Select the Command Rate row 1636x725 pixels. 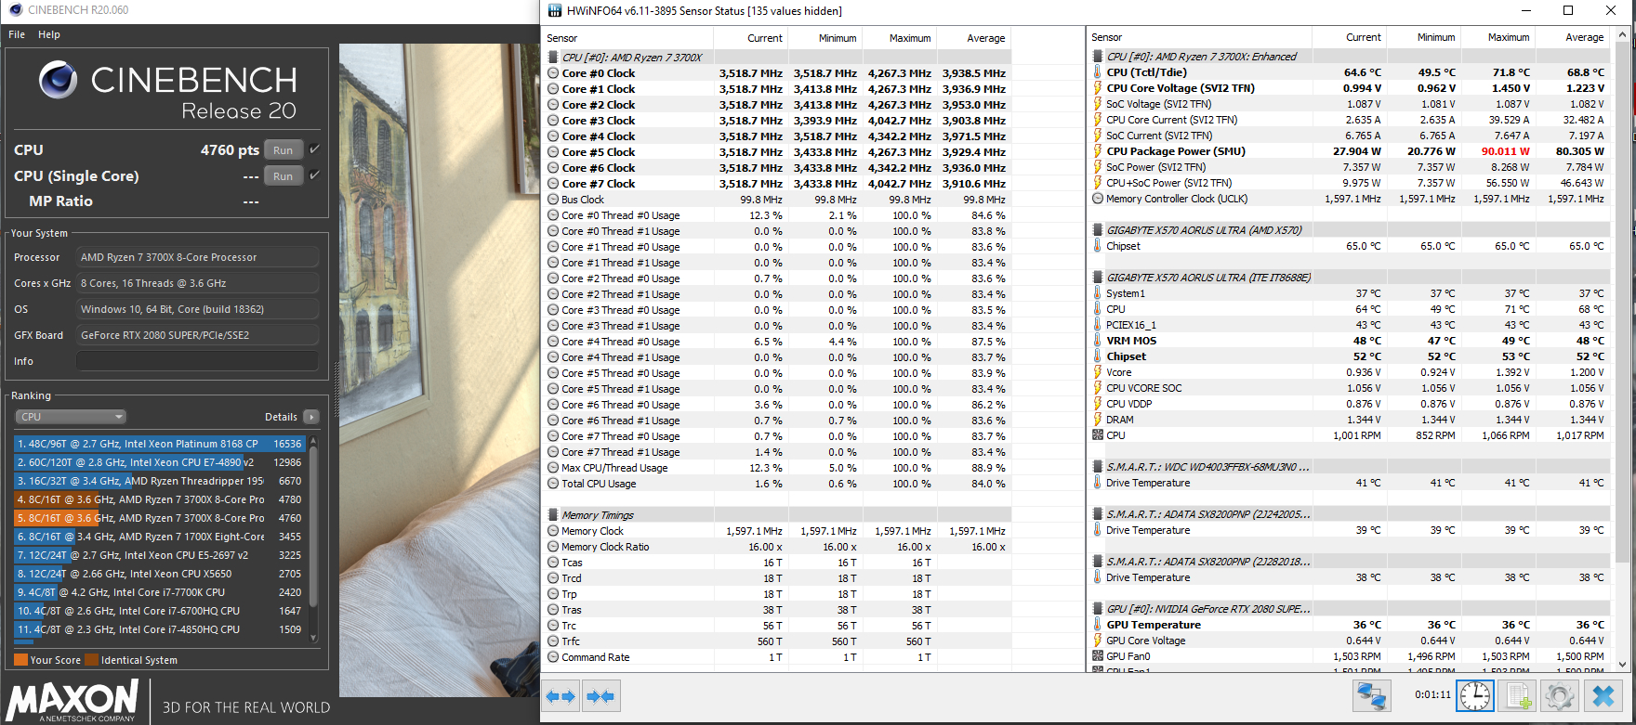[x=776, y=657]
